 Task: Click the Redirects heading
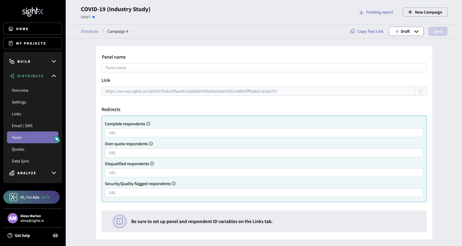click(x=111, y=109)
